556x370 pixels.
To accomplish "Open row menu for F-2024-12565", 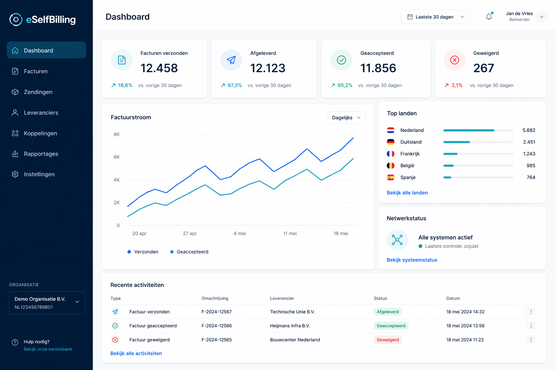I will point(531,340).
